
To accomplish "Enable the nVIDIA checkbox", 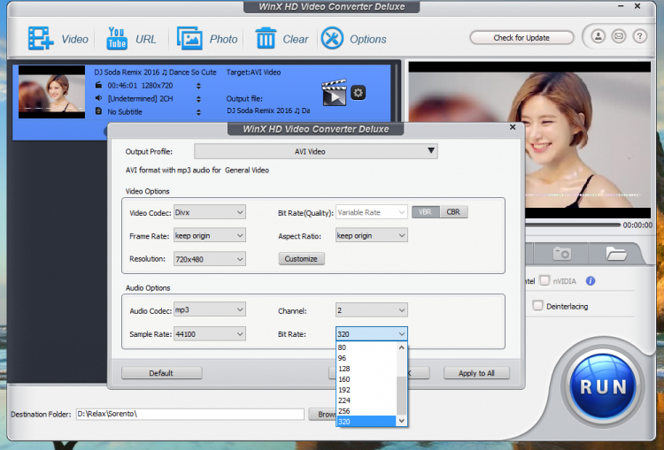I will (544, 280).
